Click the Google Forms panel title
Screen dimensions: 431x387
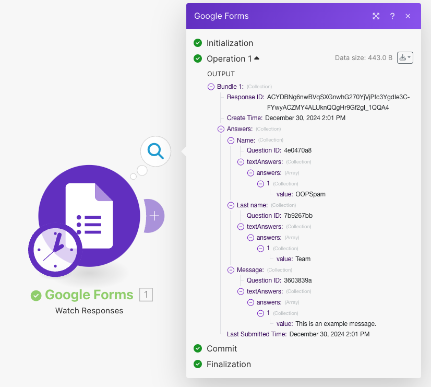[x=221, y=16]
